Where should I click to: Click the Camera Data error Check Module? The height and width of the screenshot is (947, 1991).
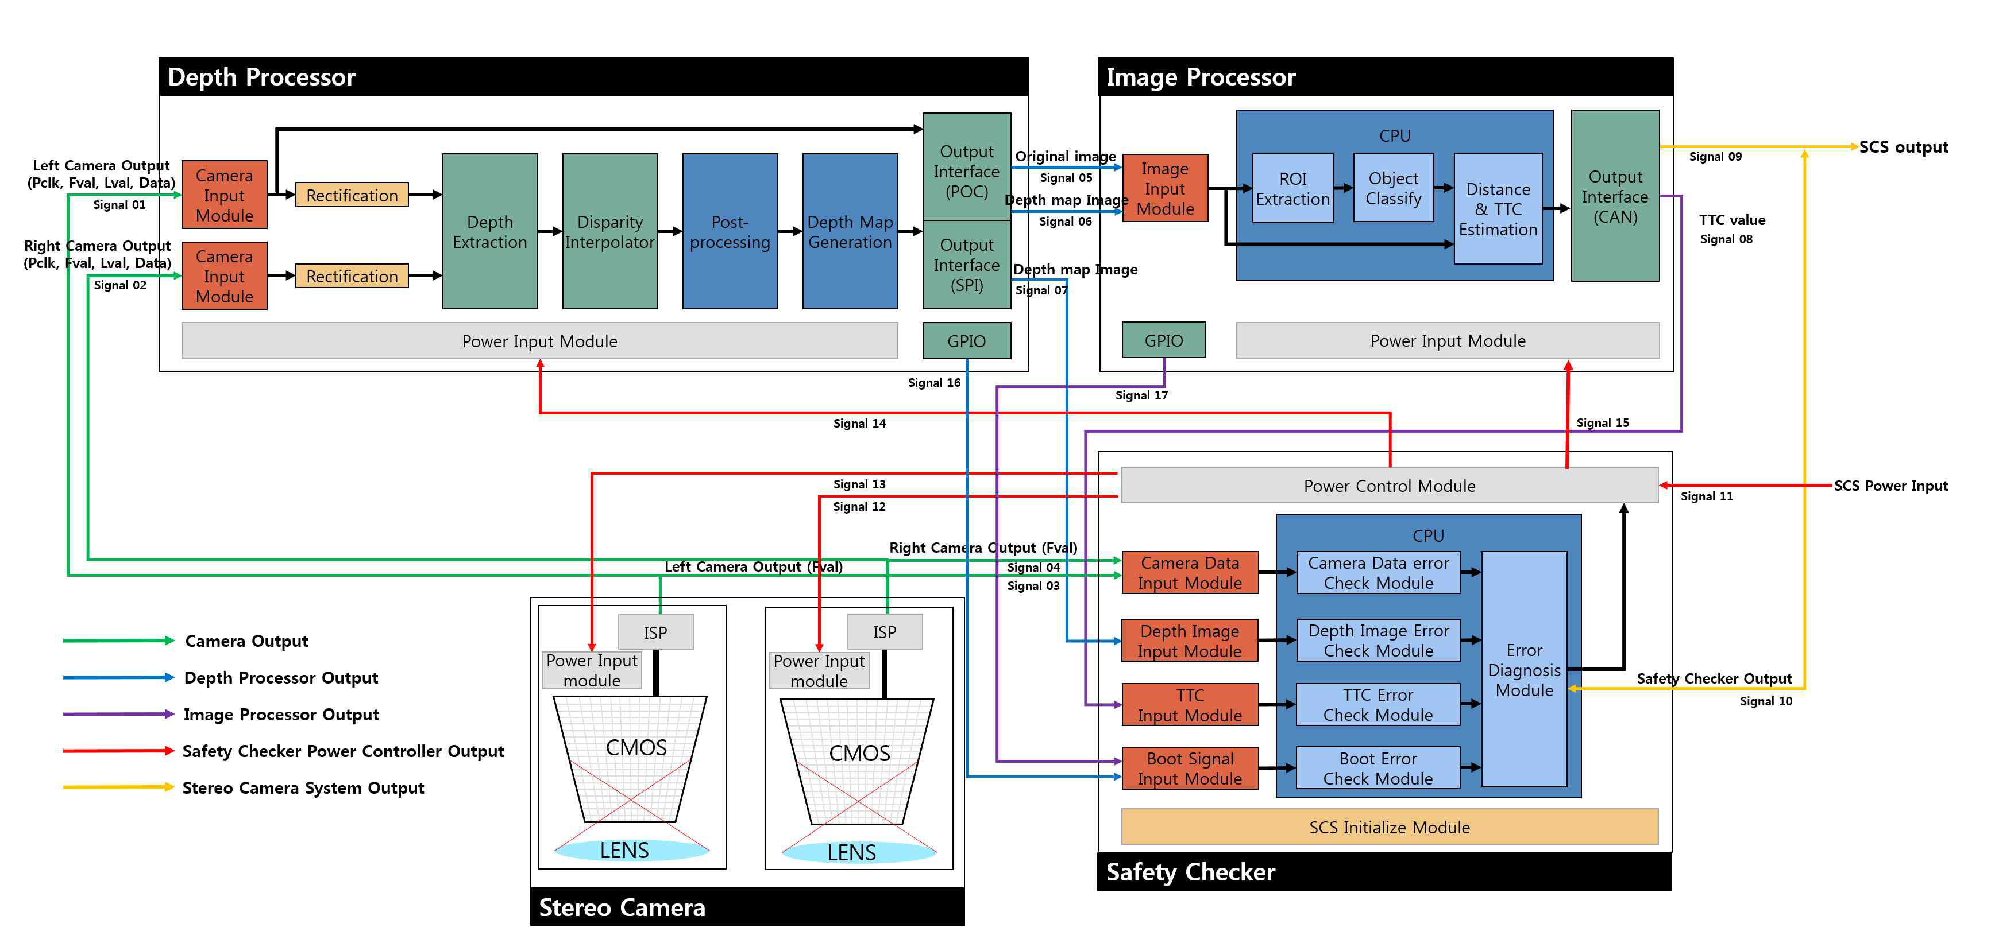(1378, 572)
